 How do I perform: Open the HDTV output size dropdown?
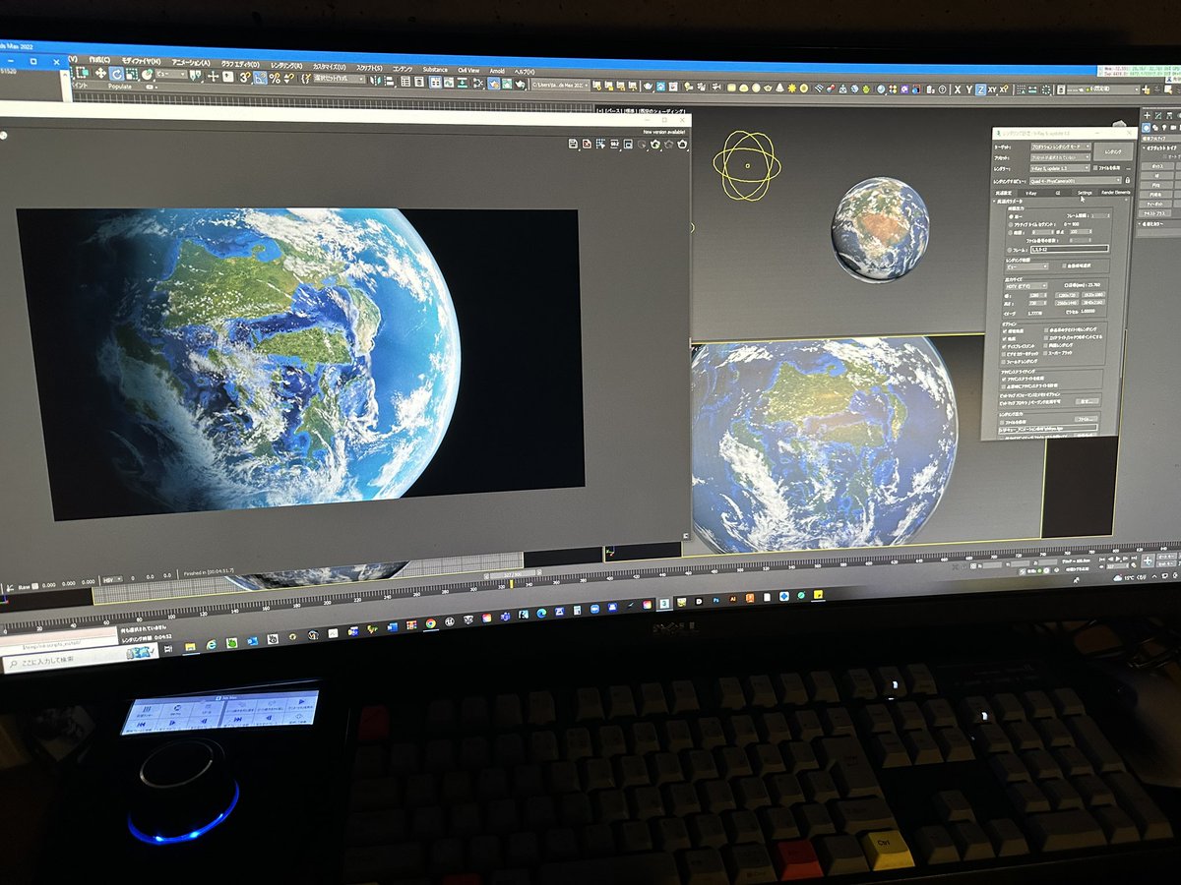[x=1026, y=286]
